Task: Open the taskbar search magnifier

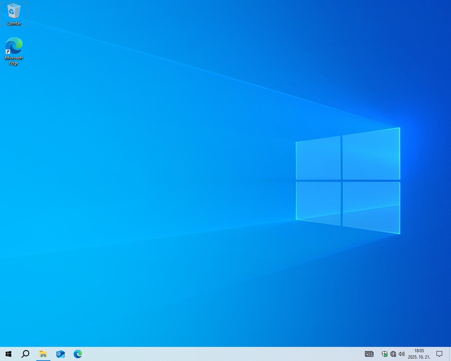Action: tap(25, 354)
